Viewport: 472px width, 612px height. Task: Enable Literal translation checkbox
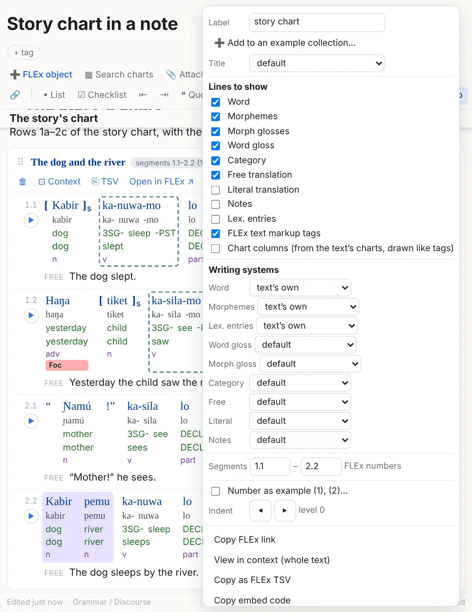click(216, 190)
